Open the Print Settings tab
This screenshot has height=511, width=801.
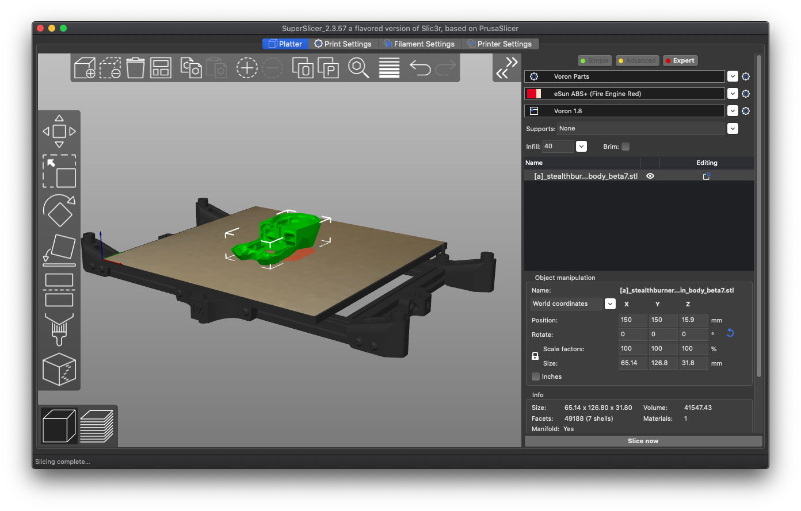click(343, 44)
